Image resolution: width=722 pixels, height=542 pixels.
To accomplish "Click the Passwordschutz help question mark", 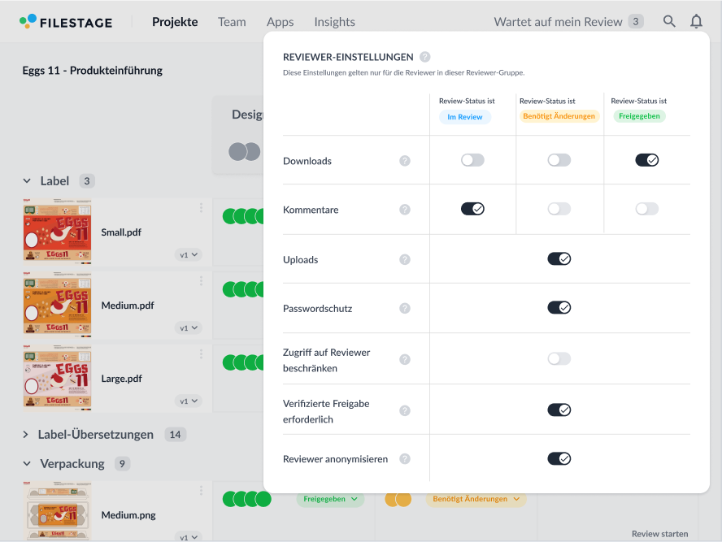I will (x=405, y=308).
